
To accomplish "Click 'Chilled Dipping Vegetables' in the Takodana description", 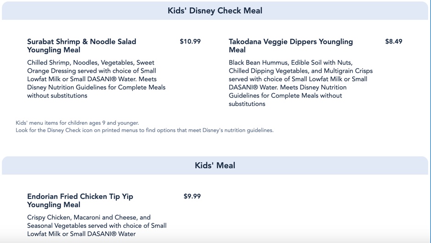I will (269, 71).
